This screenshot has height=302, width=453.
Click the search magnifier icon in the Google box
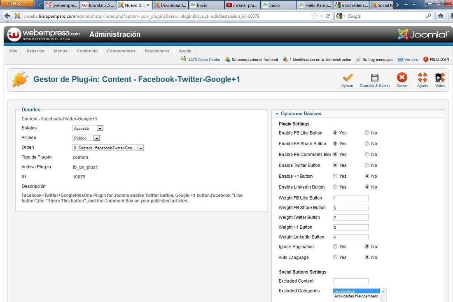click(x=429, y=16)
